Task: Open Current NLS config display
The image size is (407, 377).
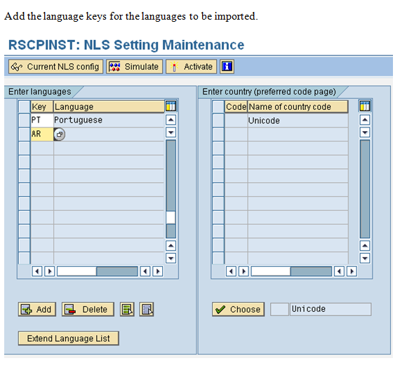Action: [56, 67]
